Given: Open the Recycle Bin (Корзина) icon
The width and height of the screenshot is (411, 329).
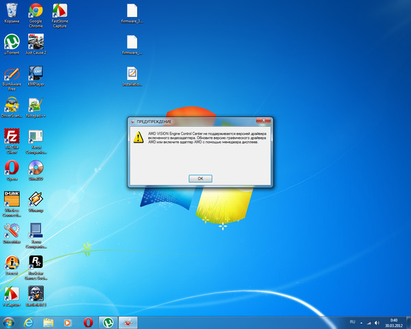Looking at the screenshot, I should tap(12, 13).
